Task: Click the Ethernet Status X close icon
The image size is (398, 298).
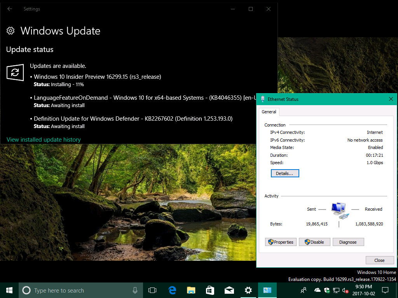Action: 391,99
